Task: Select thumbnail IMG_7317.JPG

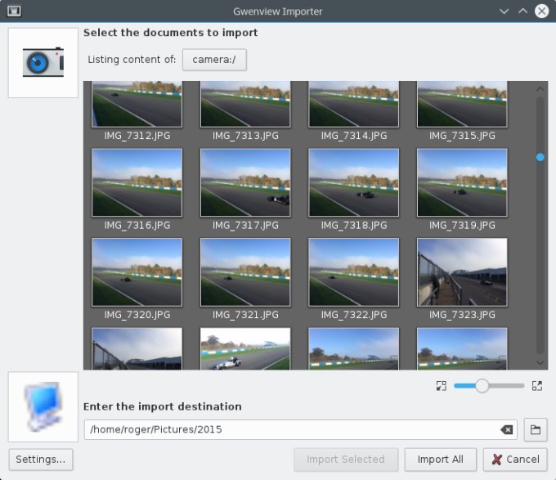Action: pyautogui.click(x=245, y=182)
